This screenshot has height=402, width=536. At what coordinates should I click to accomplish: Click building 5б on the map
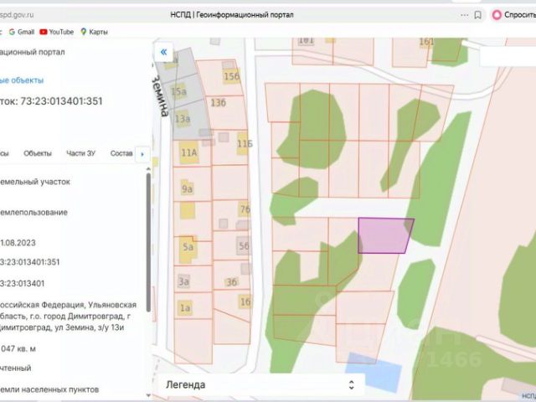[244, 245]
